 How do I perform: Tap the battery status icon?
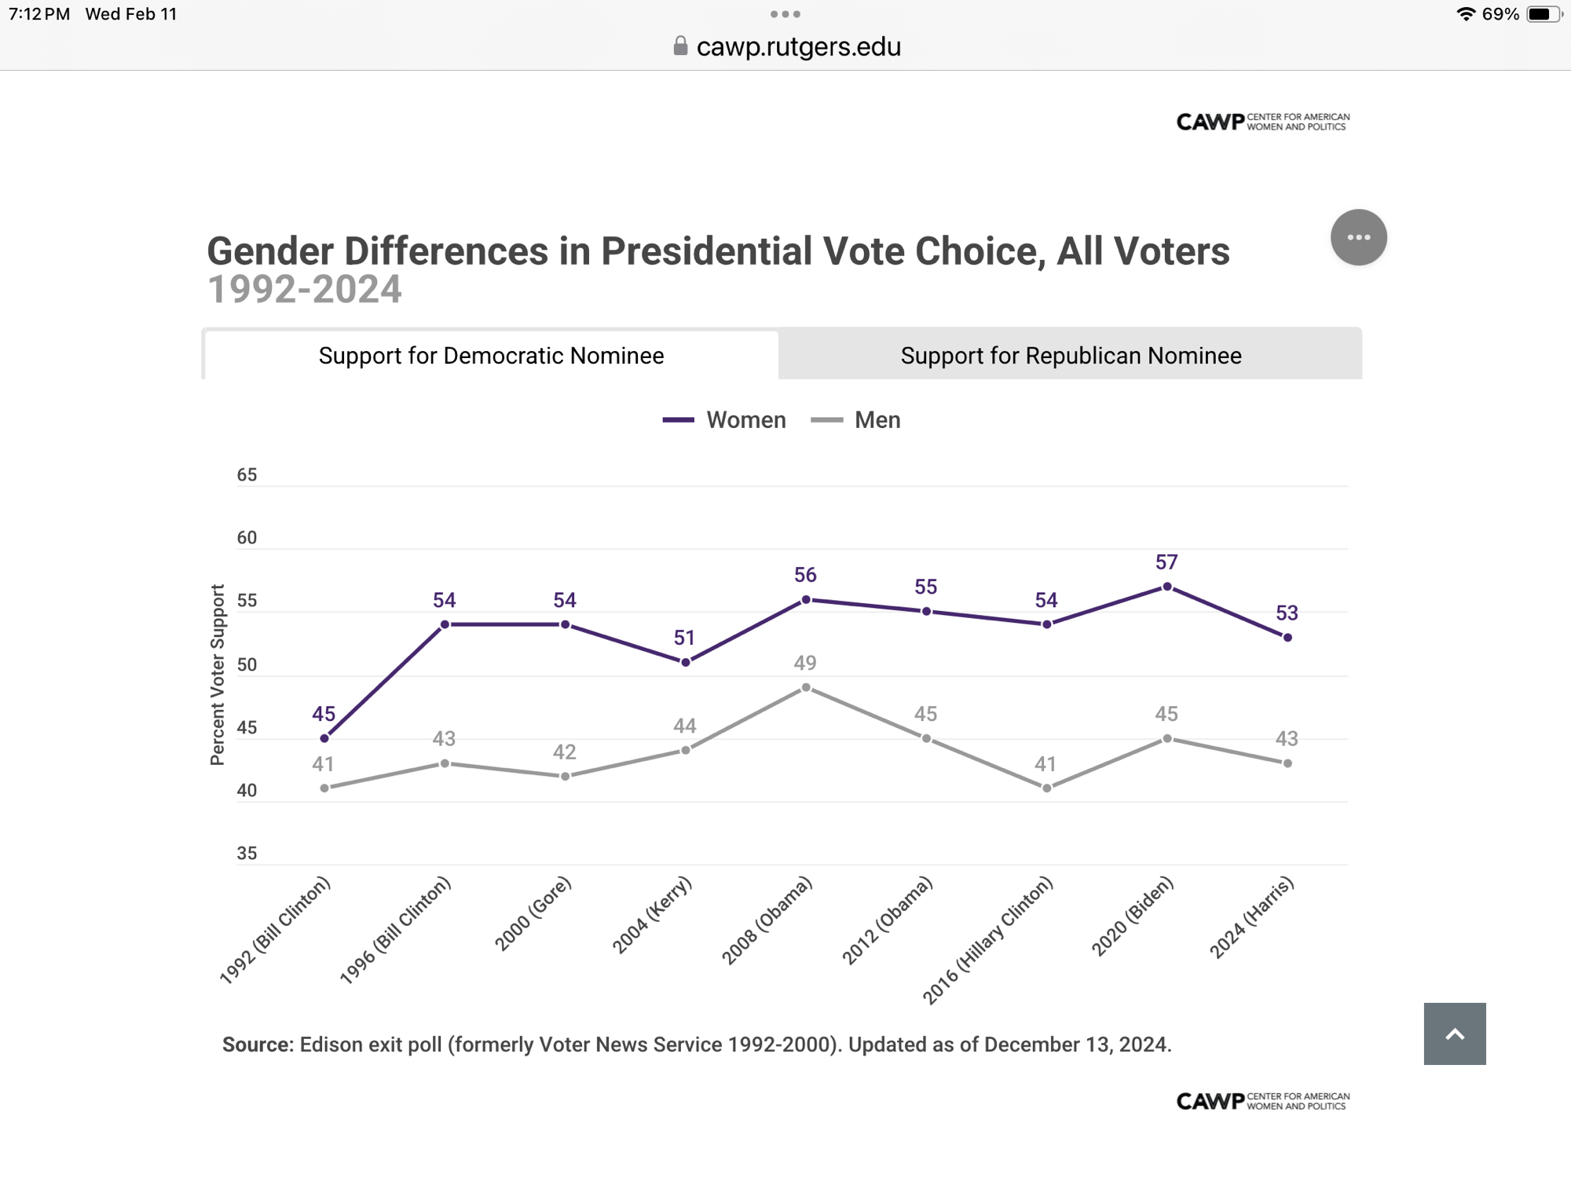point(1543,14)
